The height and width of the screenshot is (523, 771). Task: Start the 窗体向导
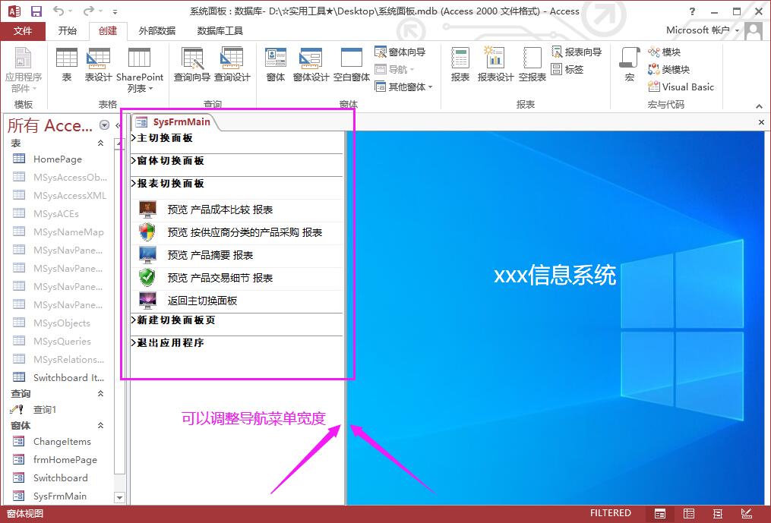400,52
